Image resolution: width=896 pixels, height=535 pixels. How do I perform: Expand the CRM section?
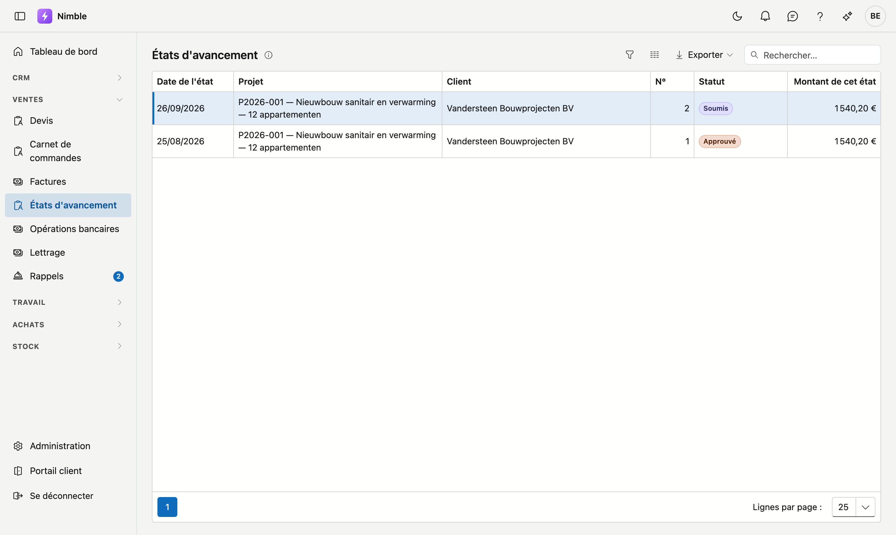click(68, 78)
